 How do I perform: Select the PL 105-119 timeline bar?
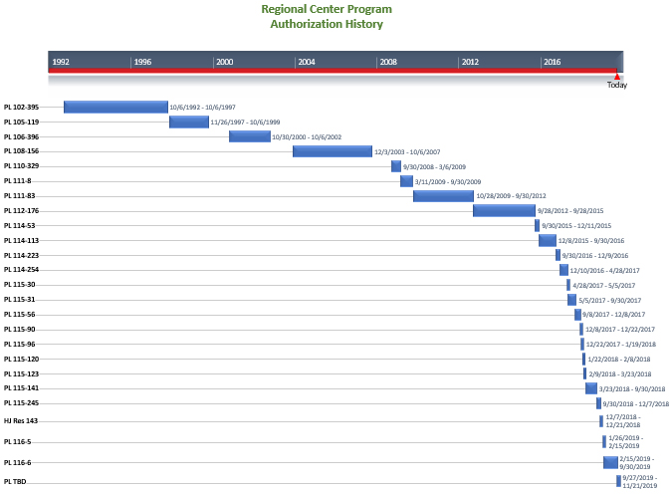tap(189, 122)
